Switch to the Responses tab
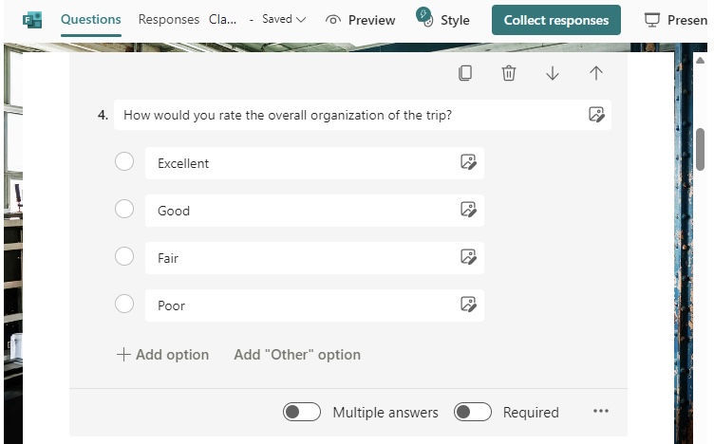Image resolution: width=714 pixels, height=444 pixels. pos(168,20)
